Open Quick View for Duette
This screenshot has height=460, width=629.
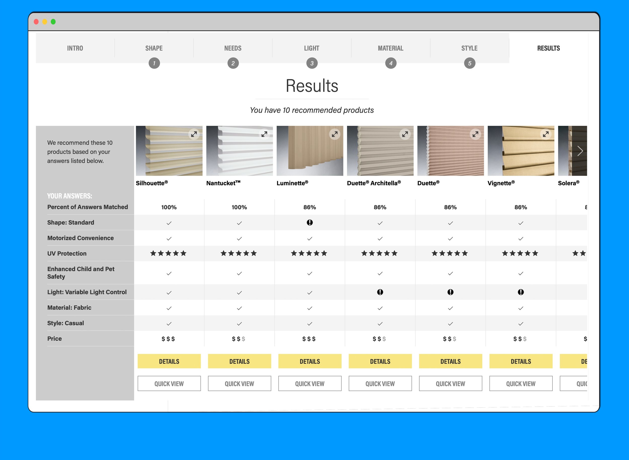[x=451, y=384]
